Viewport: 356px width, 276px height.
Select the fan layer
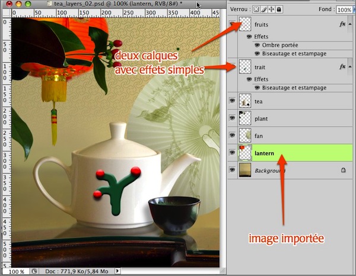285,136
